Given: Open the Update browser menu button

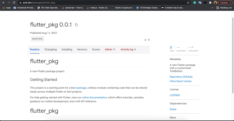Looking at the screenshot, I should 225,3.
